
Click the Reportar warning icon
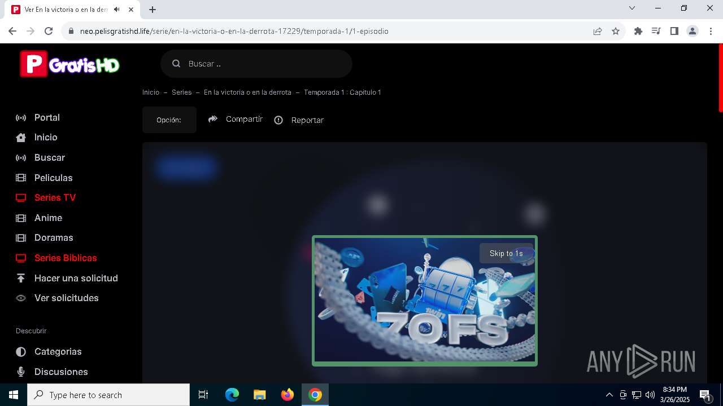[278, 120]
